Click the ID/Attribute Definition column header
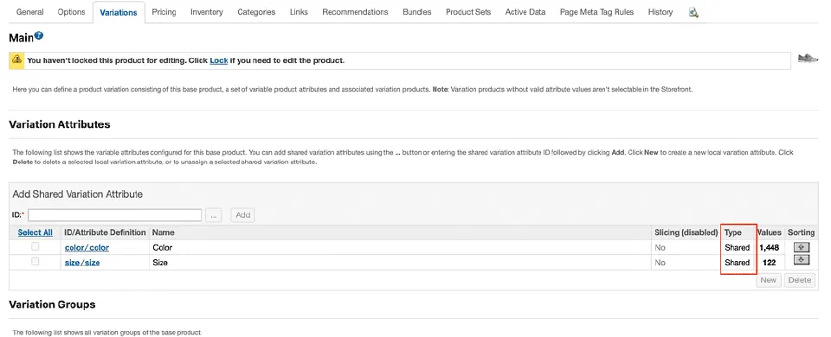The height and width of the screenshot is (337, 831). 105,232
